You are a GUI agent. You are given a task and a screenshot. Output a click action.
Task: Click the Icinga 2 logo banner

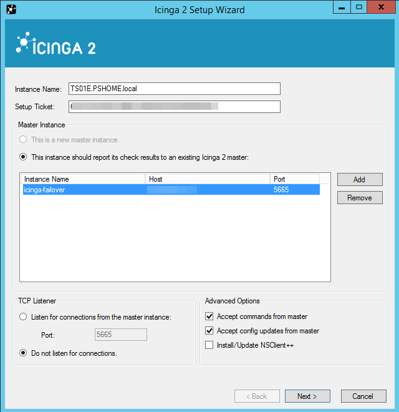coord(56,46)
